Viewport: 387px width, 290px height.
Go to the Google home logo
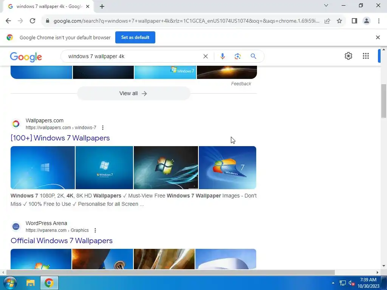26,57
